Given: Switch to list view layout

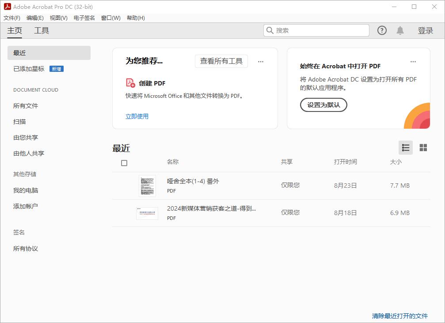Looking at the screenshot, I should (x=405, y=148).
